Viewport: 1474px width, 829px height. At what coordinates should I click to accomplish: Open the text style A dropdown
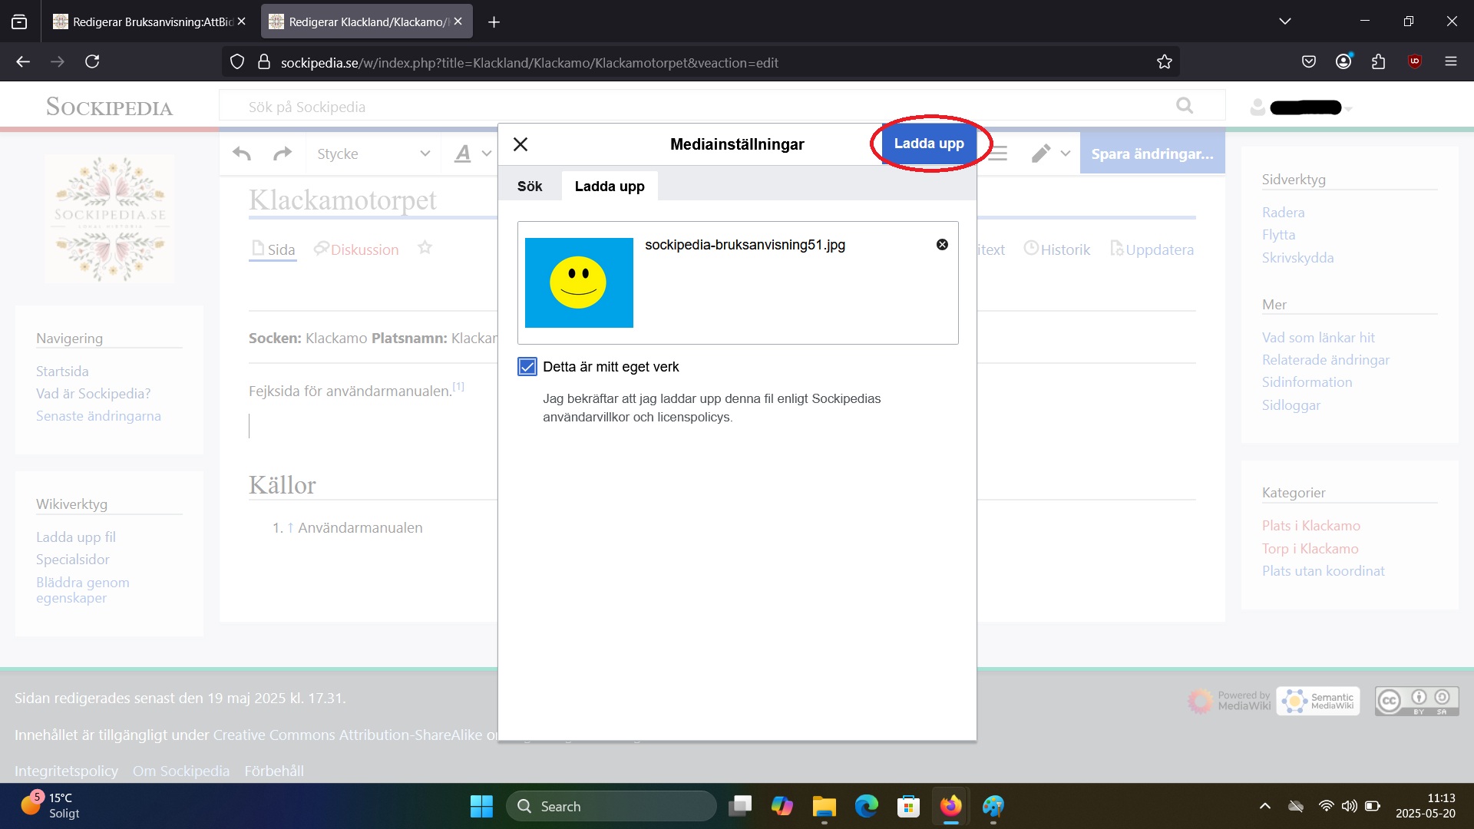pyautogui.click(x=471, y=154)
